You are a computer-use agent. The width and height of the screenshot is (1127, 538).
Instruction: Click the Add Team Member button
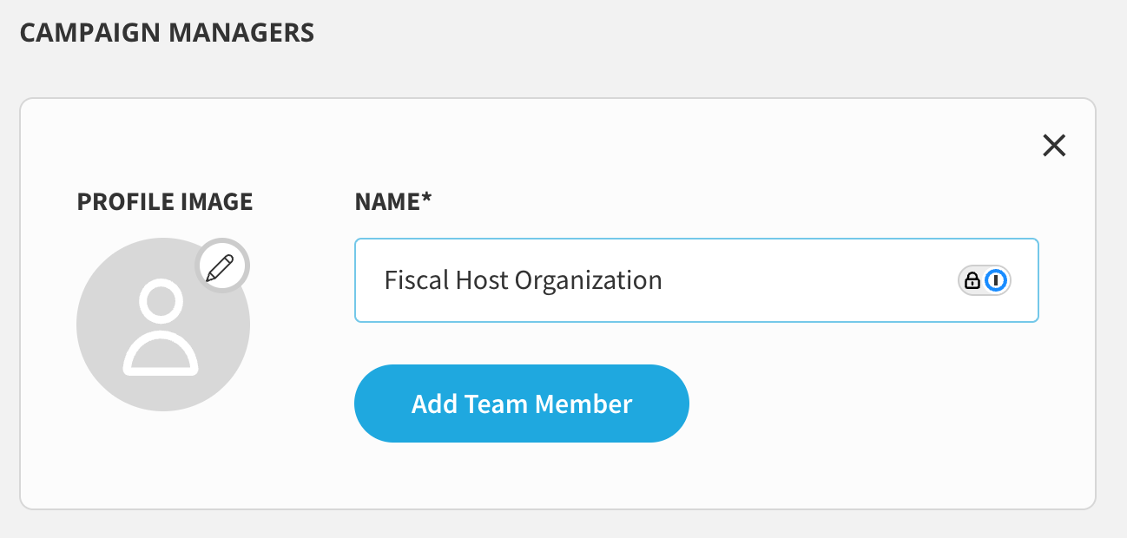tap(522, 403)
